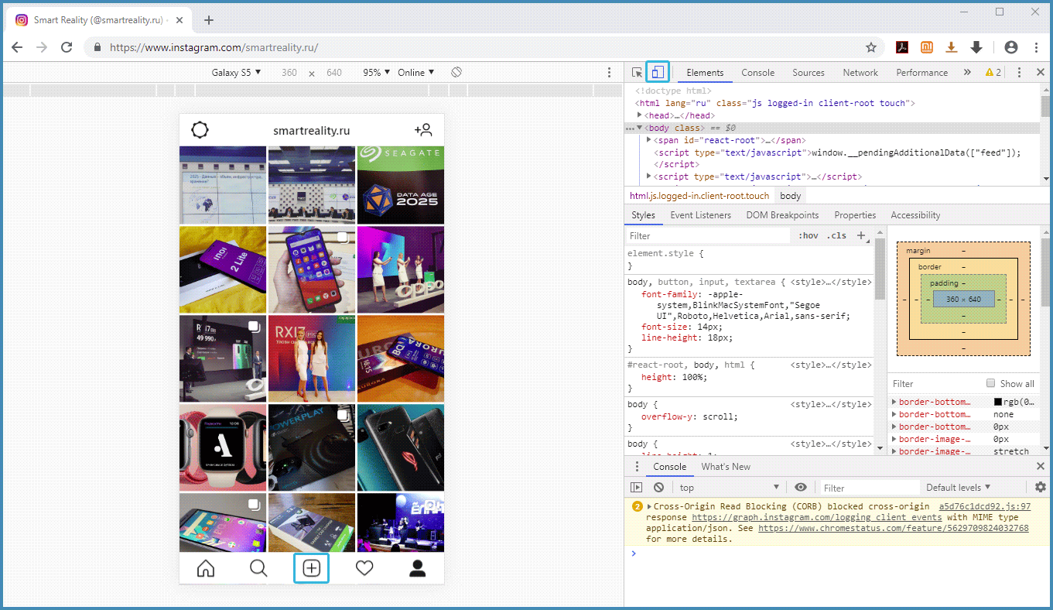
Task: Open the console drawer menu dots
Action: click(638, 467)
